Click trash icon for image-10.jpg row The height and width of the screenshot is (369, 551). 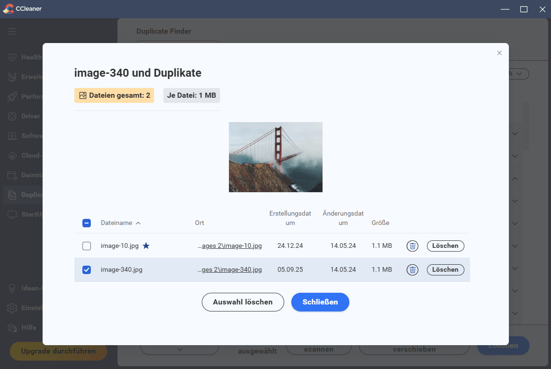point(412,246)
